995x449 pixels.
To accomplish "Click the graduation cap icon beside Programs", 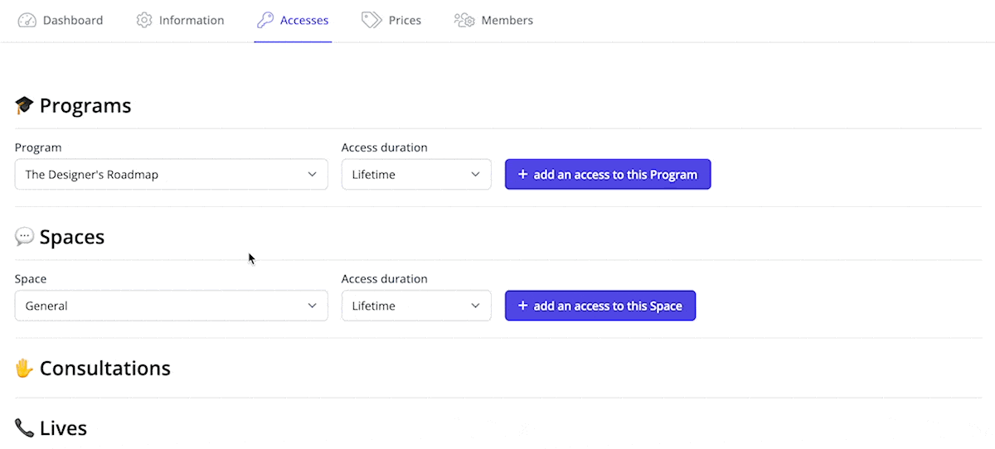I will [24, 106].
